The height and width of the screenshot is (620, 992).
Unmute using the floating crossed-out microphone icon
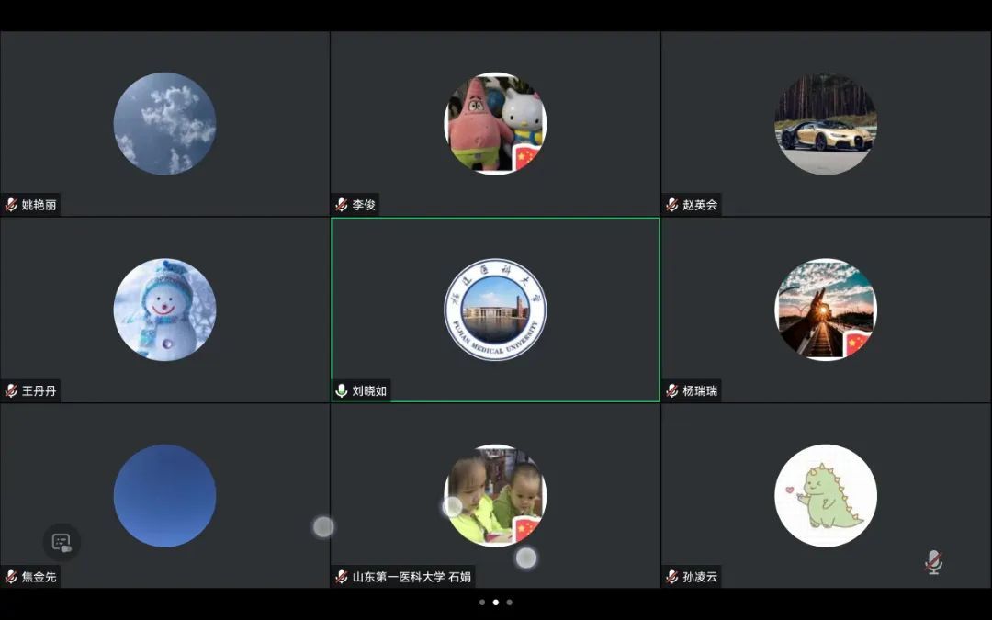[933, 562]
